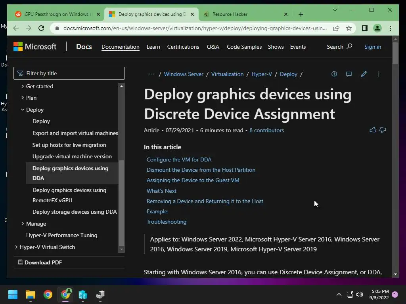Open the Documentation nav item

(121, 47)
